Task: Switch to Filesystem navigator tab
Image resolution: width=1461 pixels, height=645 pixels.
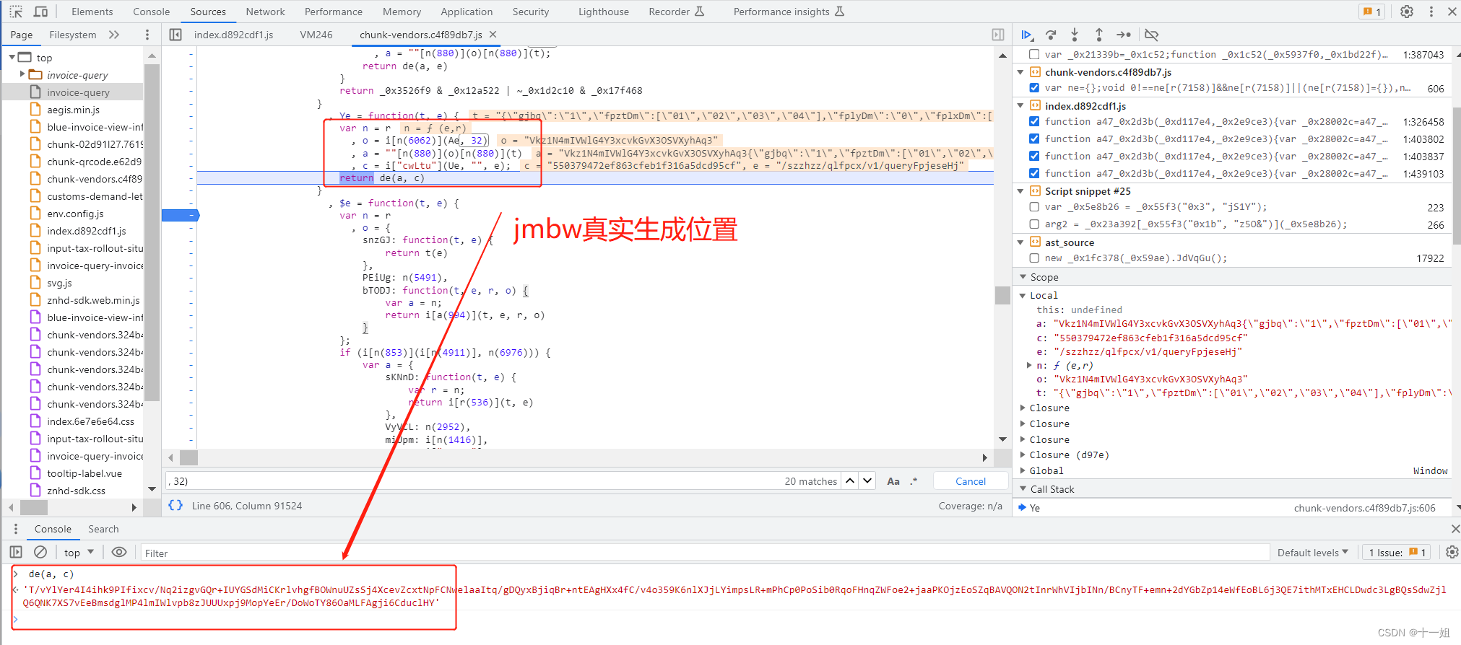Action: [x=72, y=35]
